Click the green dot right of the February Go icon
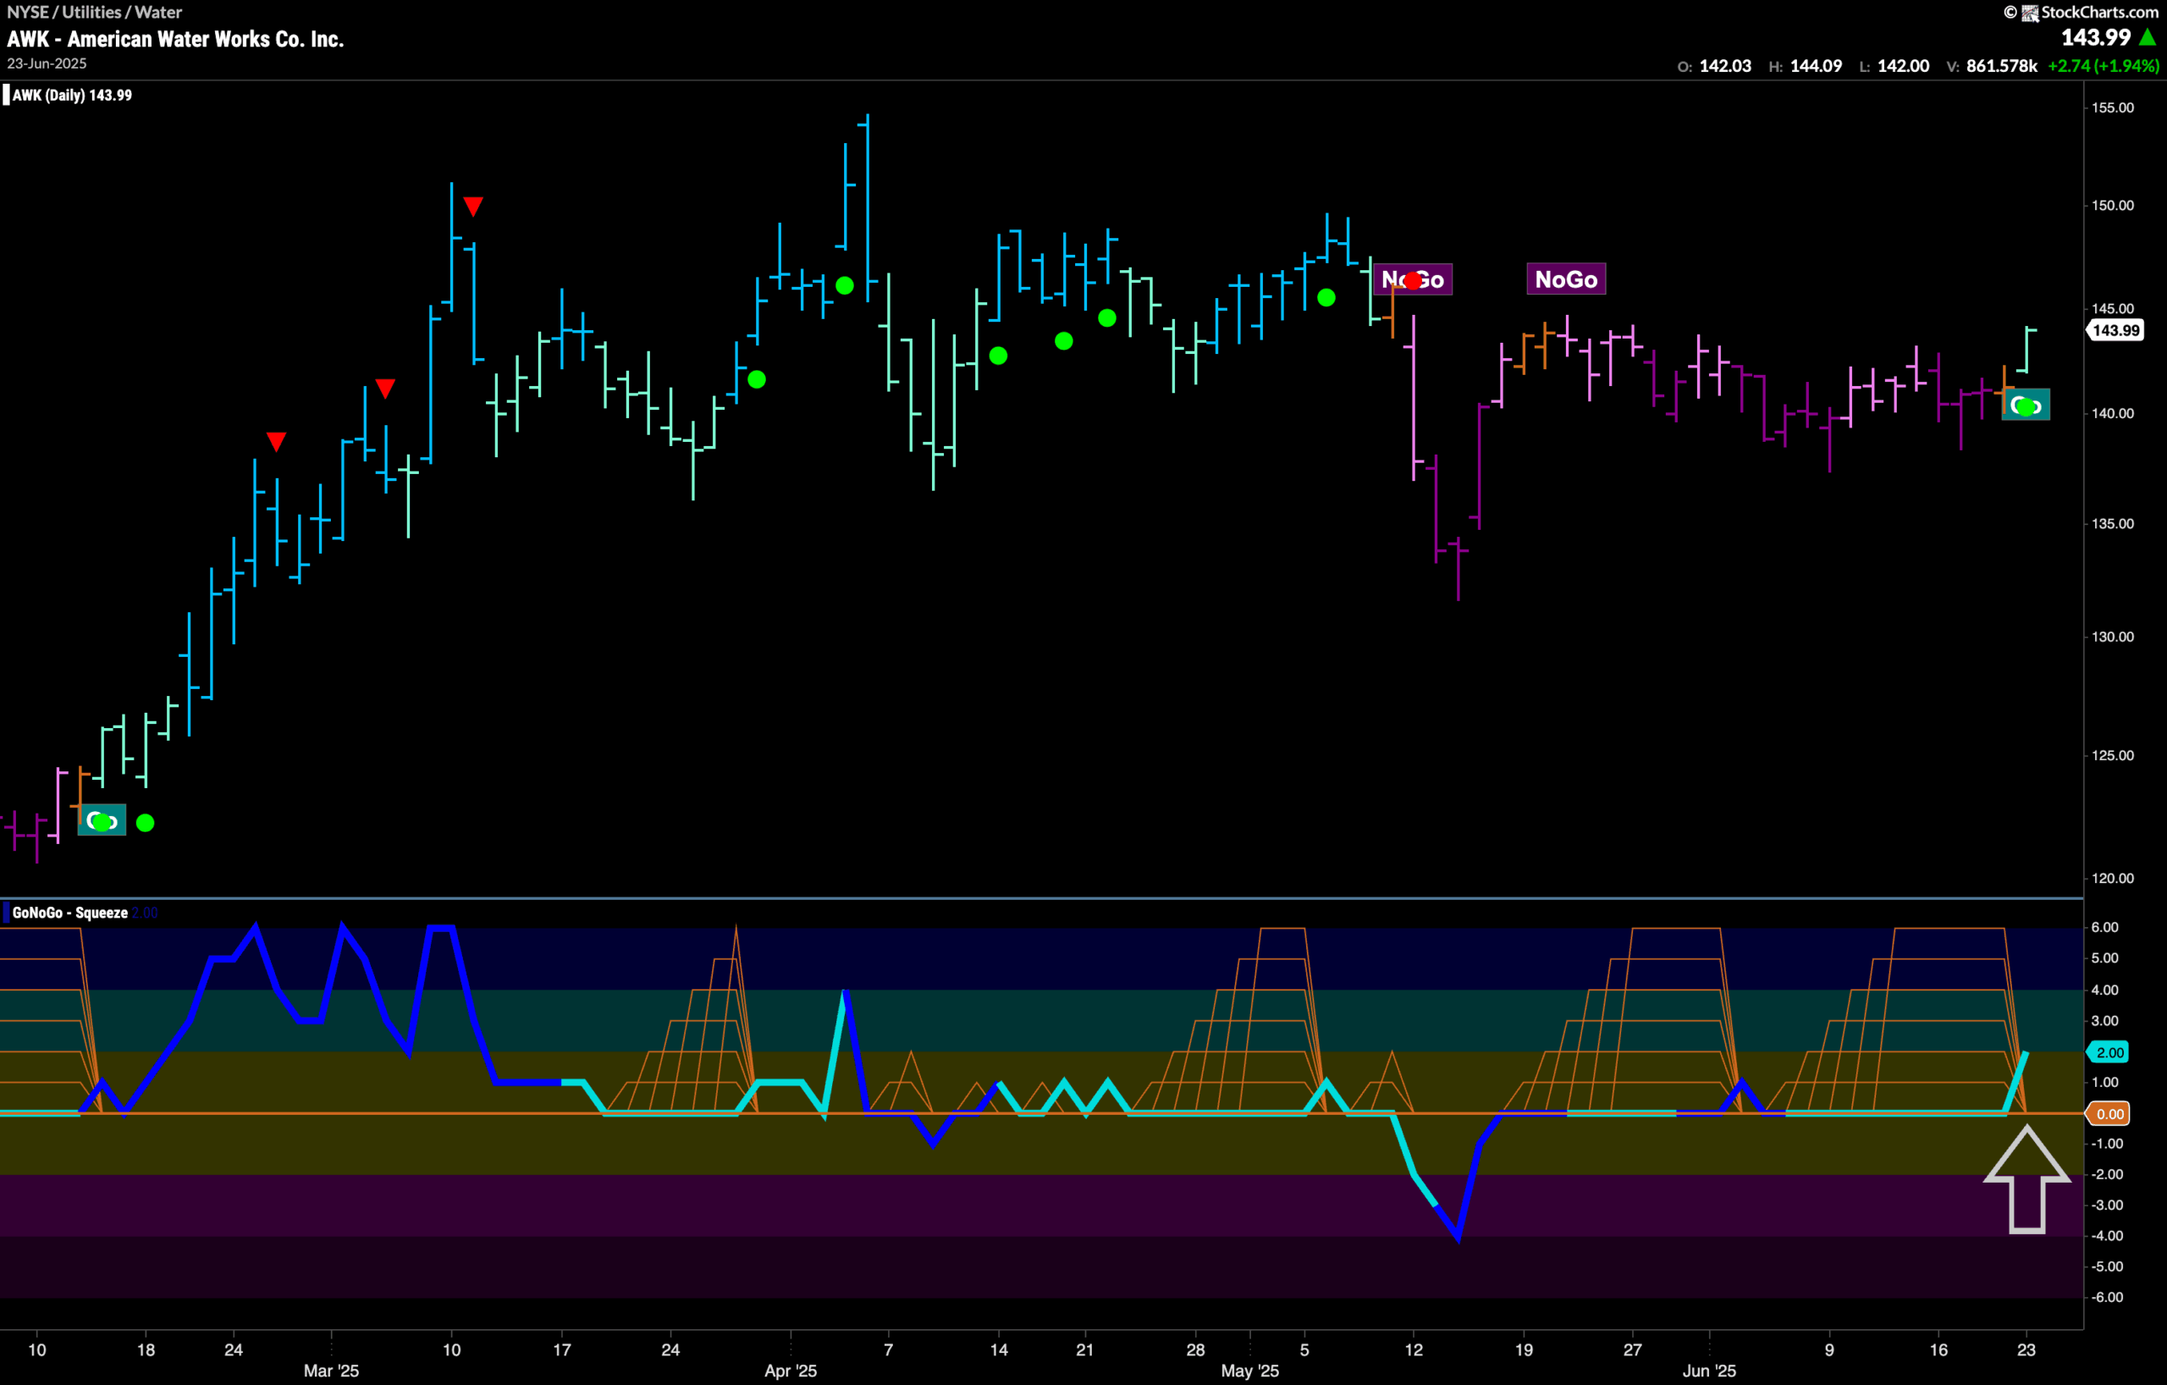 (145, 823)
